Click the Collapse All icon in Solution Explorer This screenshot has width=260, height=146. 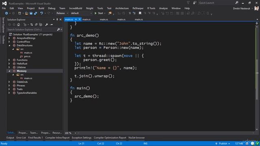[36, 25]
